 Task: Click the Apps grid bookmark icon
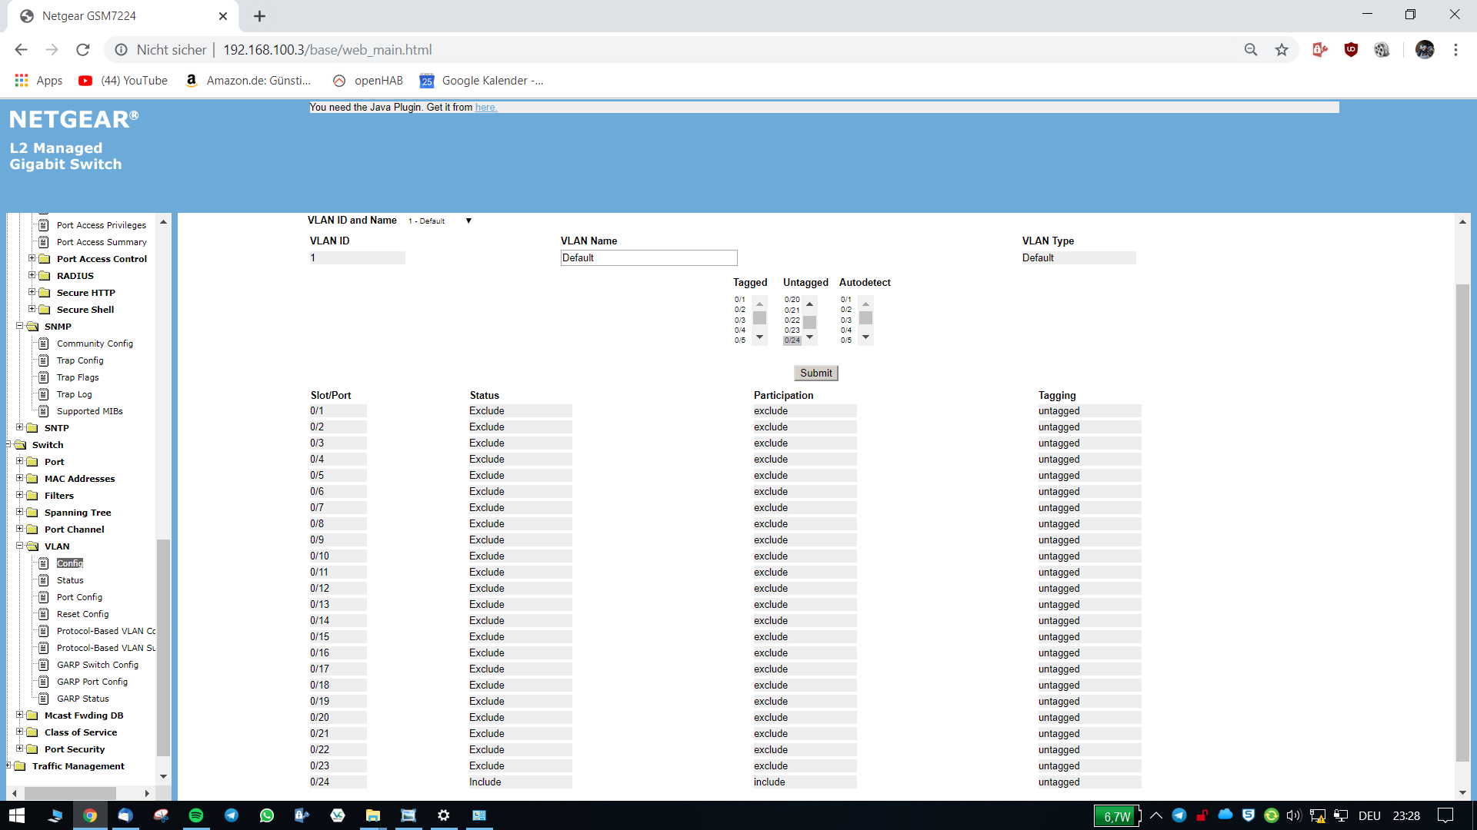[x=22, y=81]
